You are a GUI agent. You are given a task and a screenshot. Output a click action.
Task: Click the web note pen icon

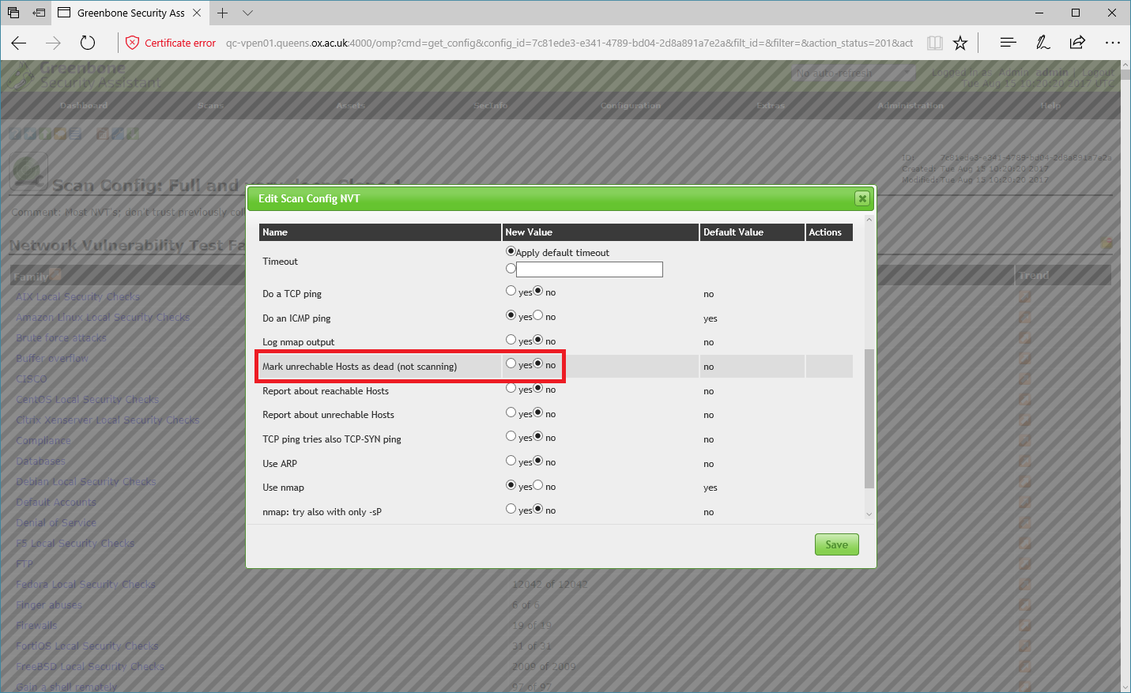1042,43
